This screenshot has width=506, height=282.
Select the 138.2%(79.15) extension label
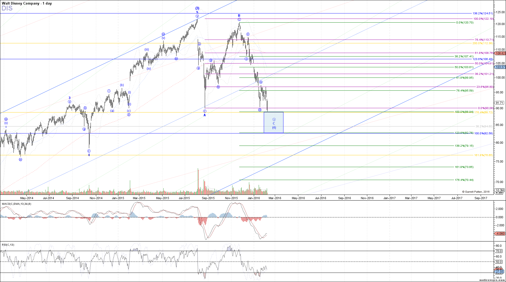[464, 146]
